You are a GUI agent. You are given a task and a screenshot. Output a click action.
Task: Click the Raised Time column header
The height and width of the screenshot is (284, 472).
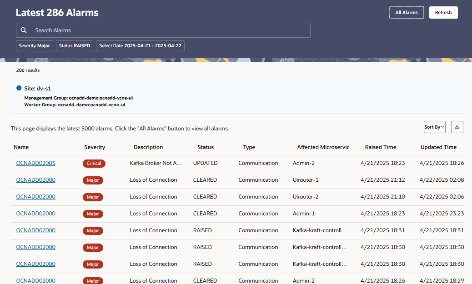(x=381, y=147)
